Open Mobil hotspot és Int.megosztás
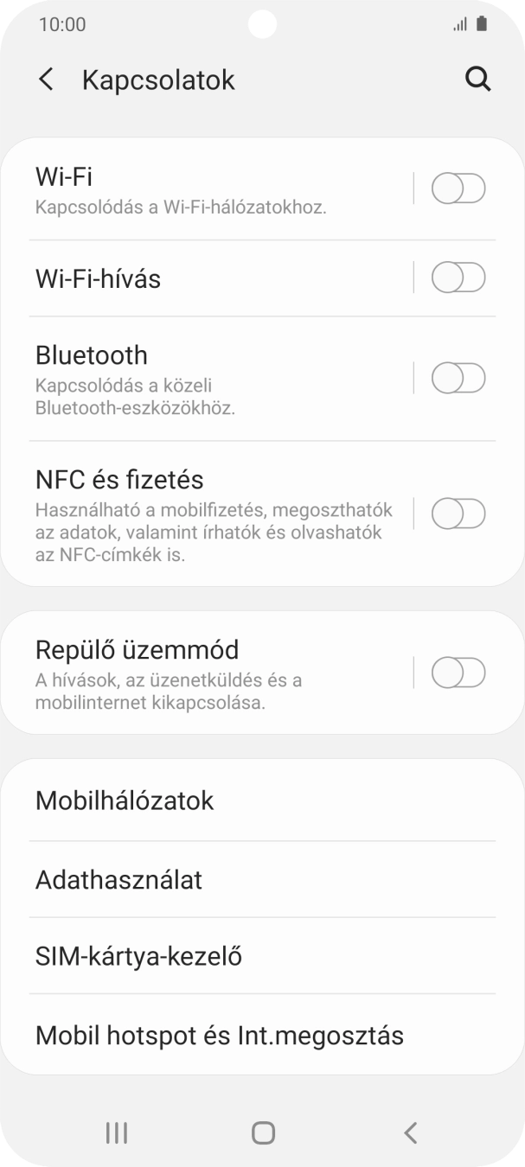Viewport: 525px width, 1167px height. tap(219, 1035)
